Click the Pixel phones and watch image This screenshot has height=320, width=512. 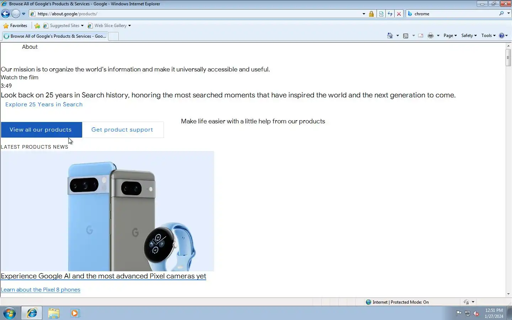[x=107, y=211]
